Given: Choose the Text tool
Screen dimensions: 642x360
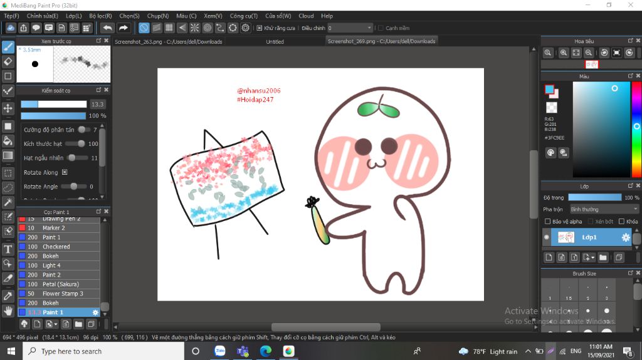Looking at the screenshot, I should click(x=8, y=249).
